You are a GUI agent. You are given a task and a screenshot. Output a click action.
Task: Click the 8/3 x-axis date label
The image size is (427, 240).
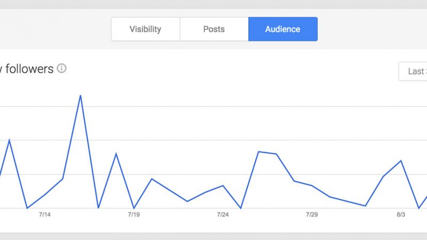point(401,215)
